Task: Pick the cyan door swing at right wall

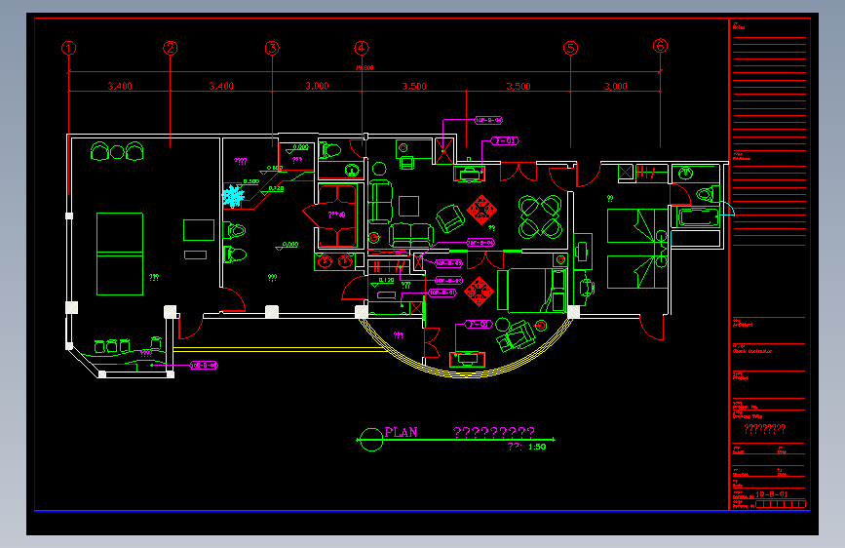Action: point(727,209)
